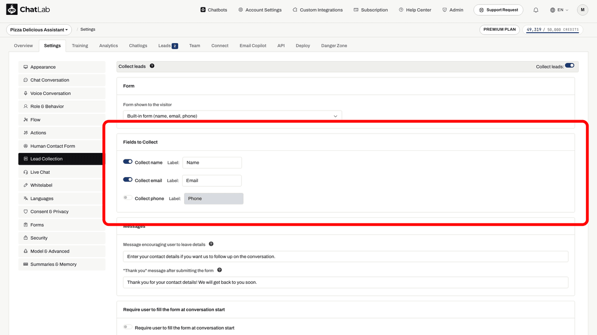This screenshot has width=597, height=335.
Task: Click the Email label input field
Action: (x=212, y=181)
